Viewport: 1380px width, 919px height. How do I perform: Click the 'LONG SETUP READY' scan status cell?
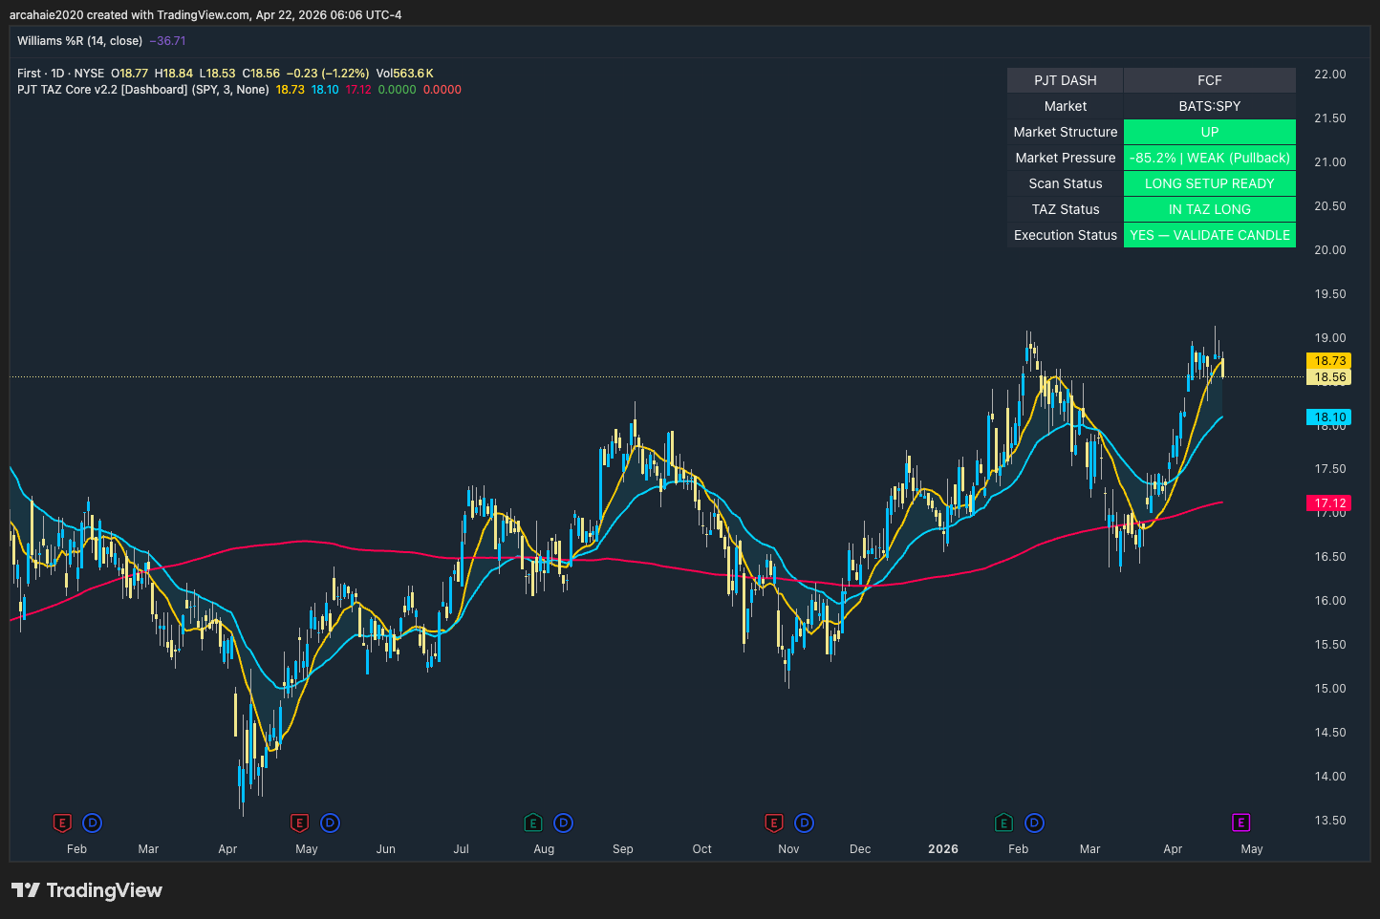tap(1209, 183)
